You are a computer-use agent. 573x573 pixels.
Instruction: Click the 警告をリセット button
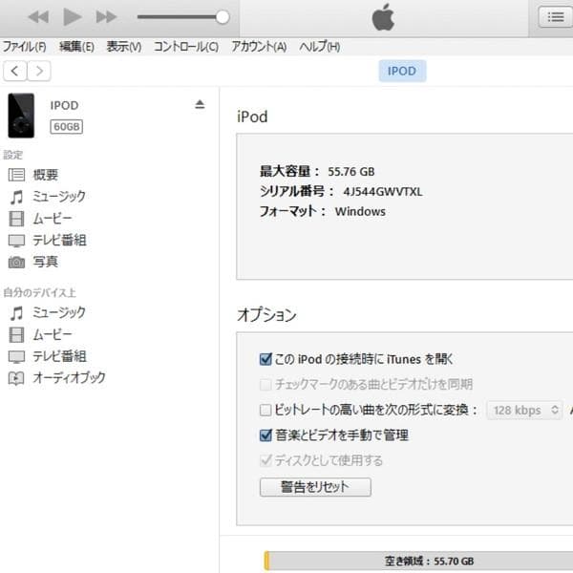coord(315,487)
